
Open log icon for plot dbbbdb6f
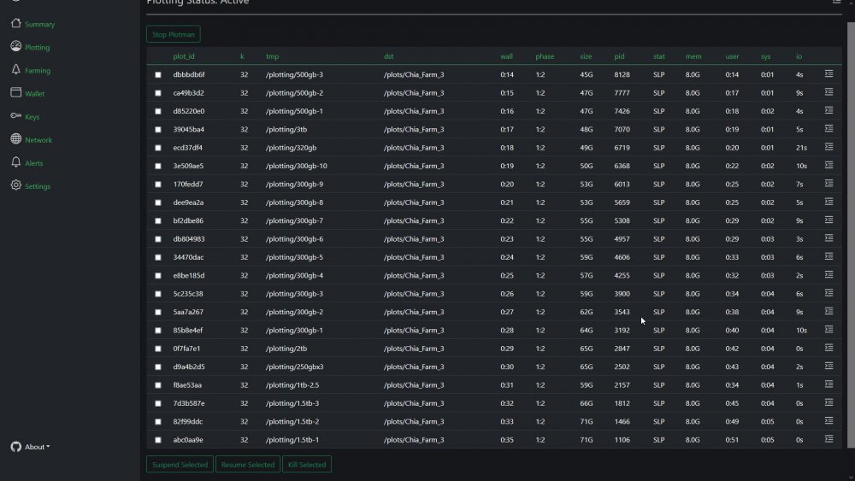(828, 73)
